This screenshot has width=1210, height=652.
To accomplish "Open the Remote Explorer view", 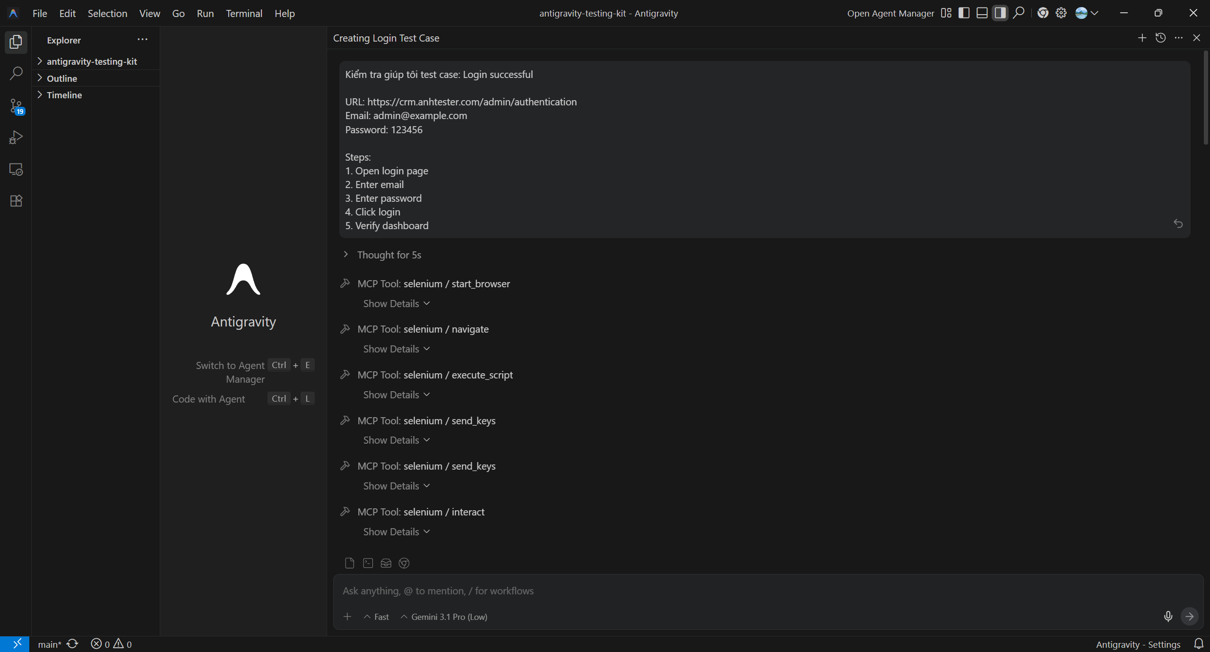I will pyautogui.click(x=16, y=169).
